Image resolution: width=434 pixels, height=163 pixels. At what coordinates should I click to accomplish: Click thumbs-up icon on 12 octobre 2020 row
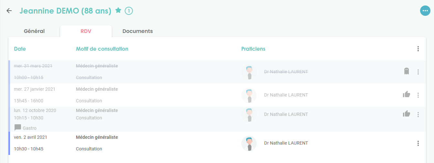click(x=406, y=113)
